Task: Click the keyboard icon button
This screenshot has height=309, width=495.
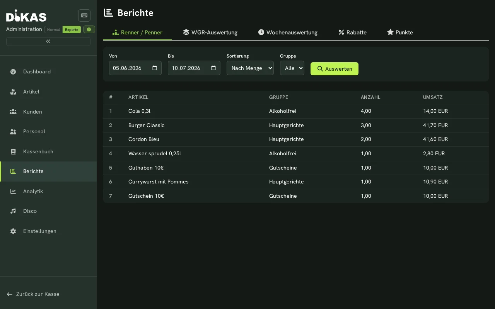Action: [x=84, y=15]
